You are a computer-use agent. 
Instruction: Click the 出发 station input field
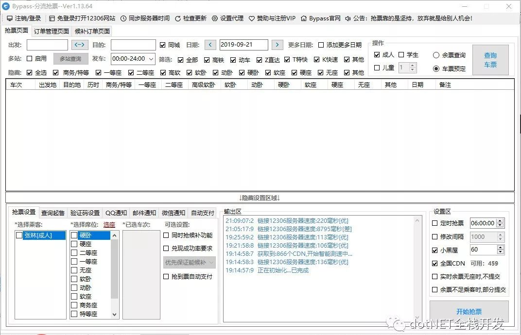click(x=47, y=45)
